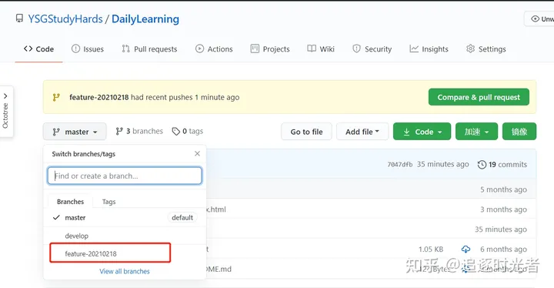Click the cloud download icon beside 1.05 KB
This screenshot has width=554, height=288.
[x=466, y=249]
